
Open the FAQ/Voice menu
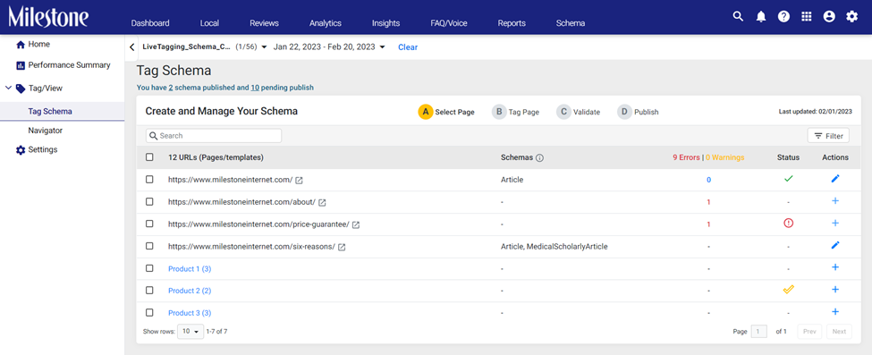(x=449, y=23)
